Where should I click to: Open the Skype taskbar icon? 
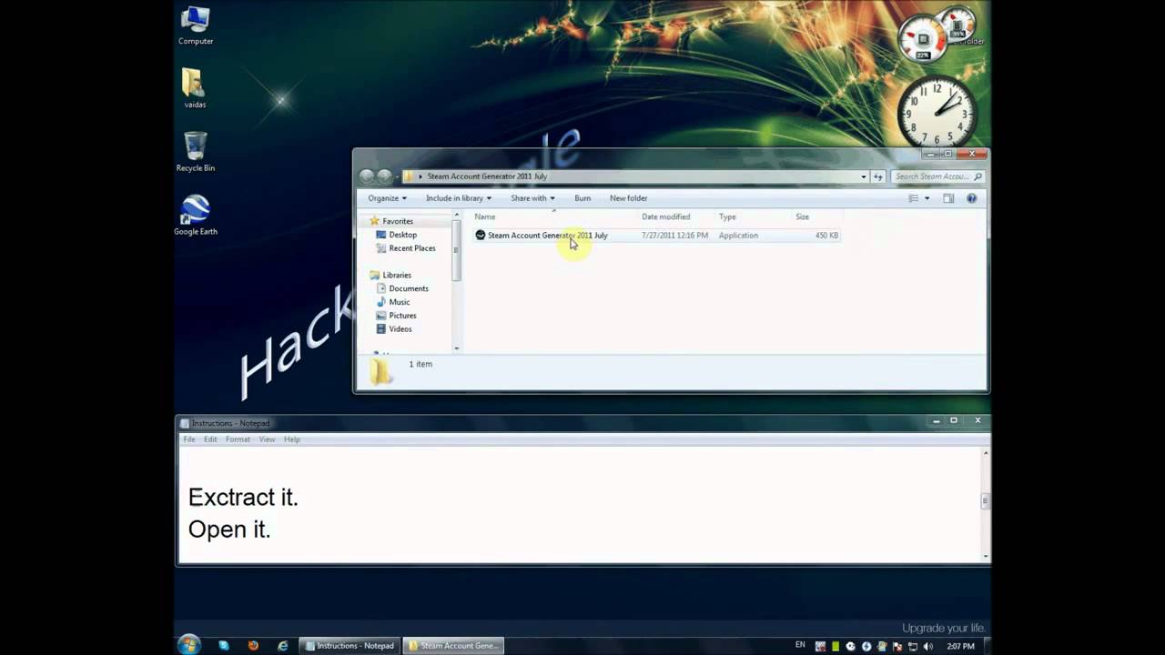(224, 646)
